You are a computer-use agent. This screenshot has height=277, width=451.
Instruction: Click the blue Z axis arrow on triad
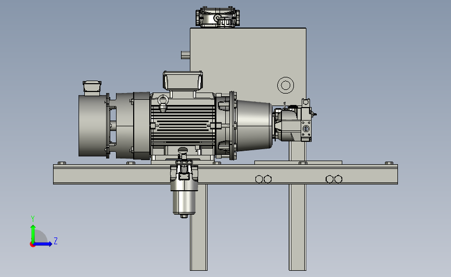tap(43, 244)
